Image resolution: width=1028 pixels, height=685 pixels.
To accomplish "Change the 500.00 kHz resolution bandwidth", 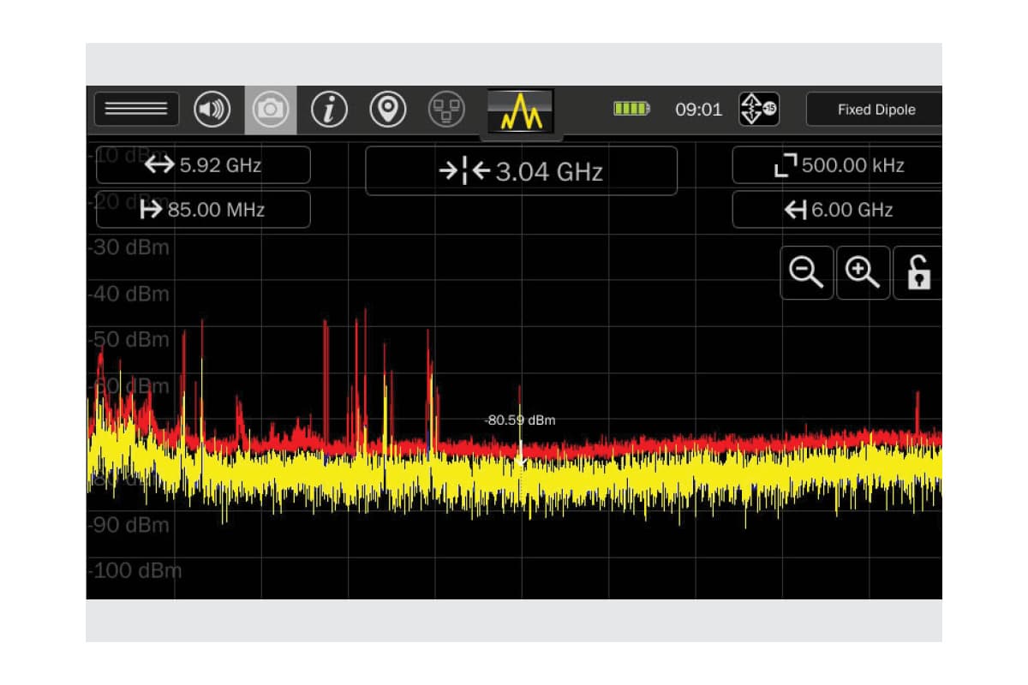I will [x=837, y=165].
